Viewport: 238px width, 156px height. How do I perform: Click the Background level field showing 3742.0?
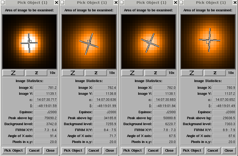tap(46, 124)
